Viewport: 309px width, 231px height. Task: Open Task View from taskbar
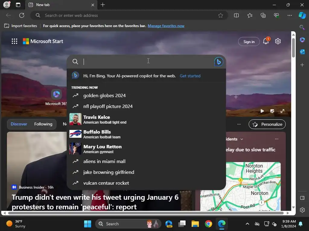pos(182,224)
